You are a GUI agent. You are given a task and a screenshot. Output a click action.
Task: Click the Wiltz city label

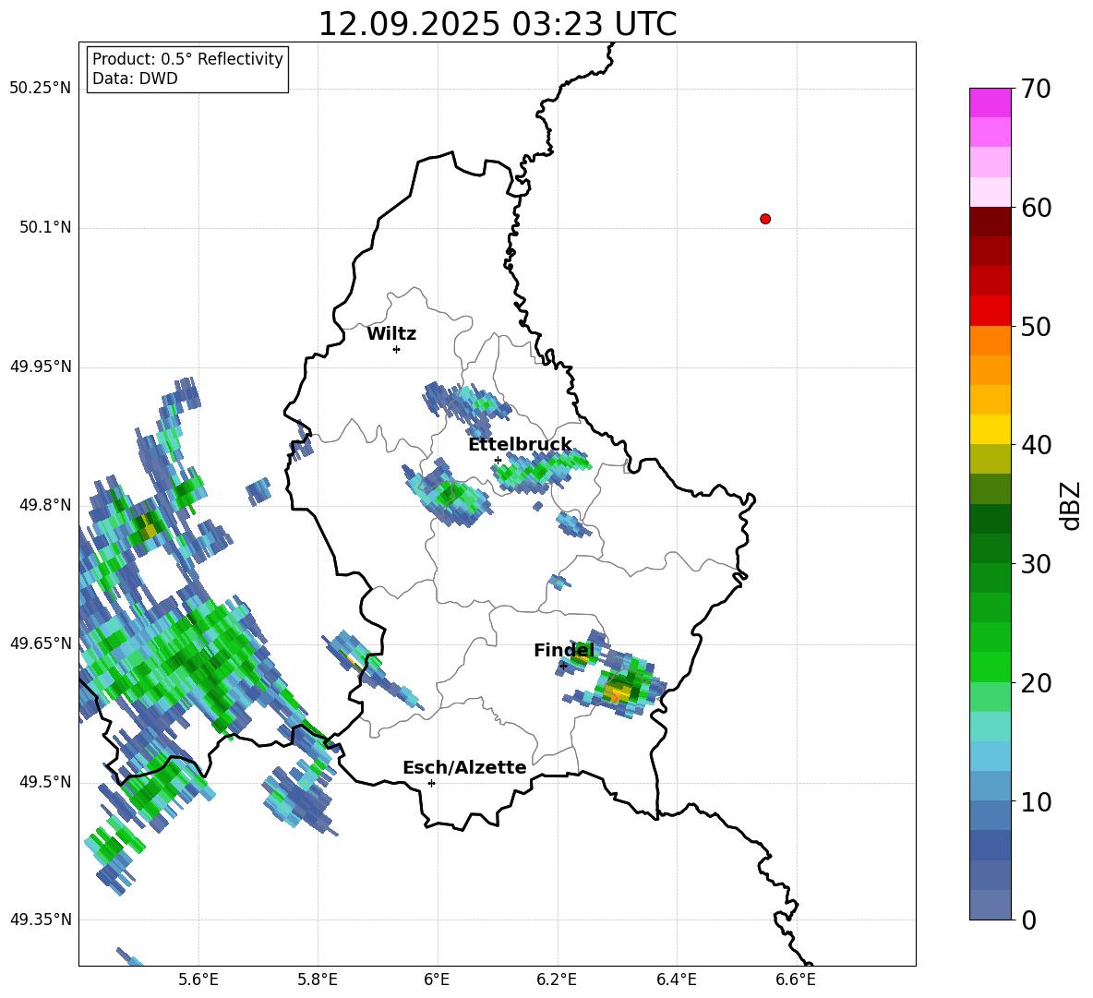coord(391,334)
